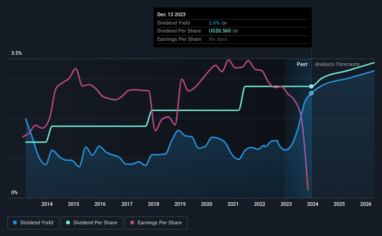This screenshot has height=236, width=382.
Task: Click the tooltip 'Dividend Yield' row label
Action: click(174, 23)
